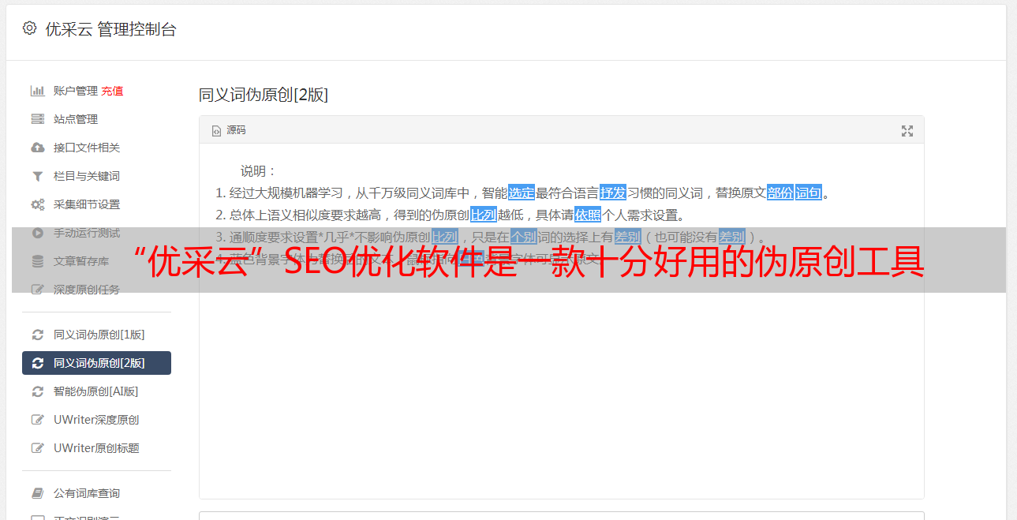The width and height of the screenshot is (1017, 520).
Task: Click the highlighted synonym 抒发
Action: point(613,193)
